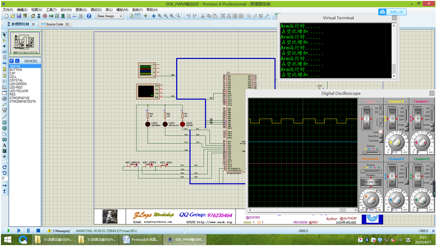Open the 5 Message(s) log
Screen dimensions: 437x246
59,231
